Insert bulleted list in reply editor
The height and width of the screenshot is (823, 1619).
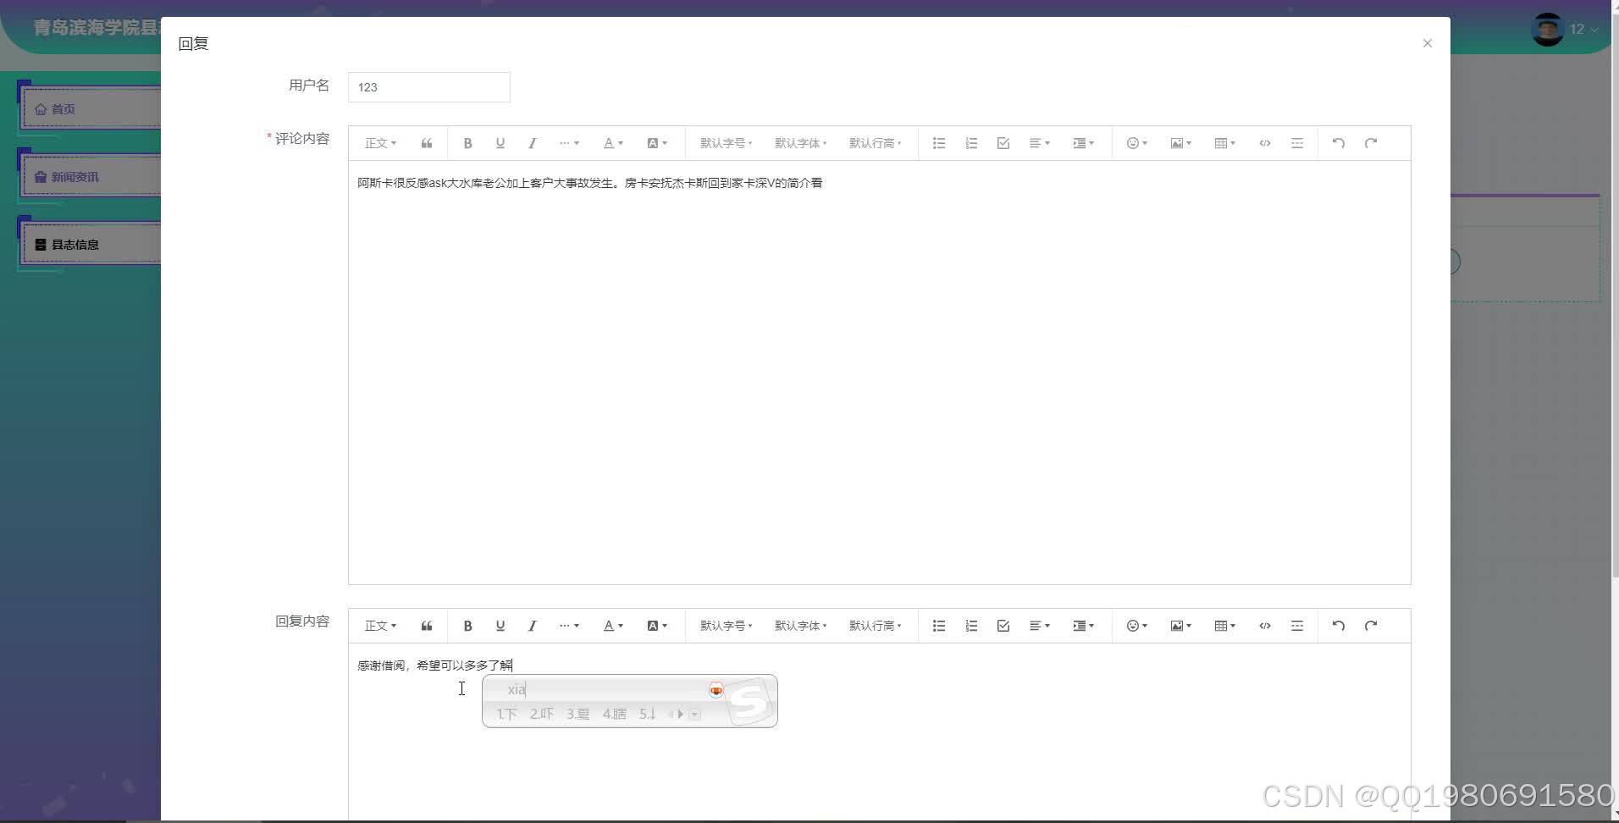(939, 626)
